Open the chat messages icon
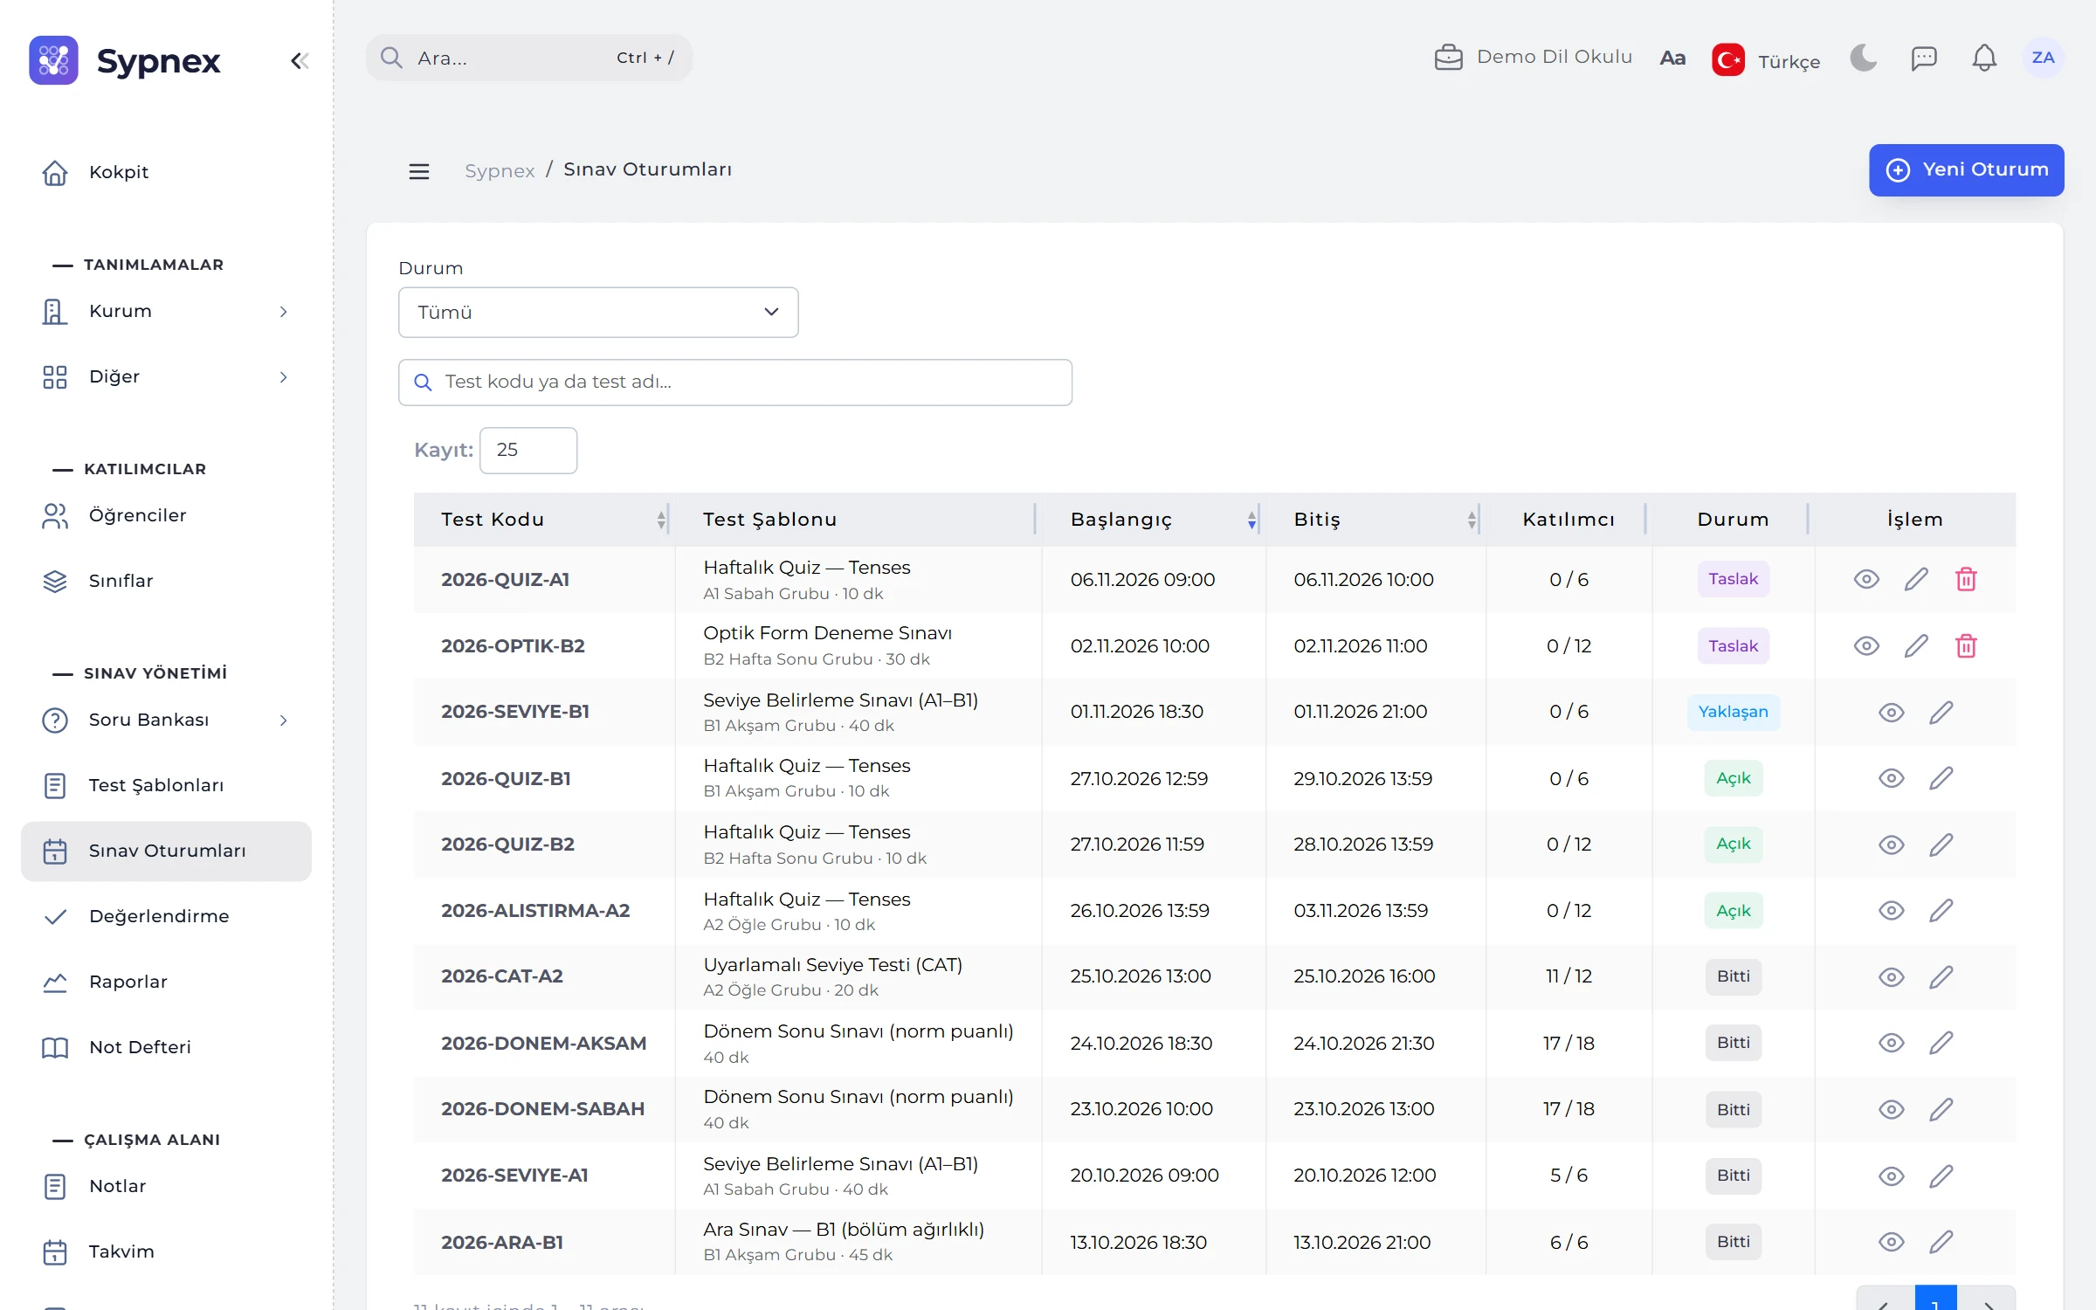The image size is (2096, 1310). tap(1924, 58)
